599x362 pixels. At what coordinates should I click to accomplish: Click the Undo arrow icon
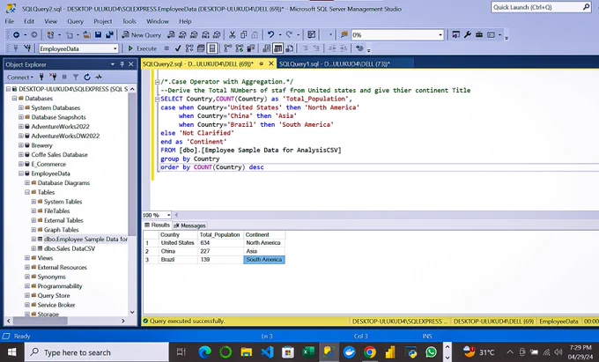[x=270, y=34]
